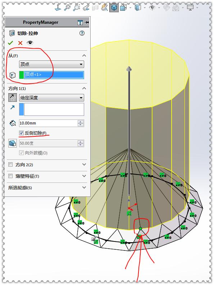Confirm cut-extrude with the green checkmark
The height and width of the screenshot is (285, 214).
10,43
